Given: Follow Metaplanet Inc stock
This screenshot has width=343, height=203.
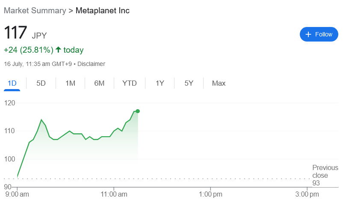Looking at the screenshot, I should (x=319, y=34).
